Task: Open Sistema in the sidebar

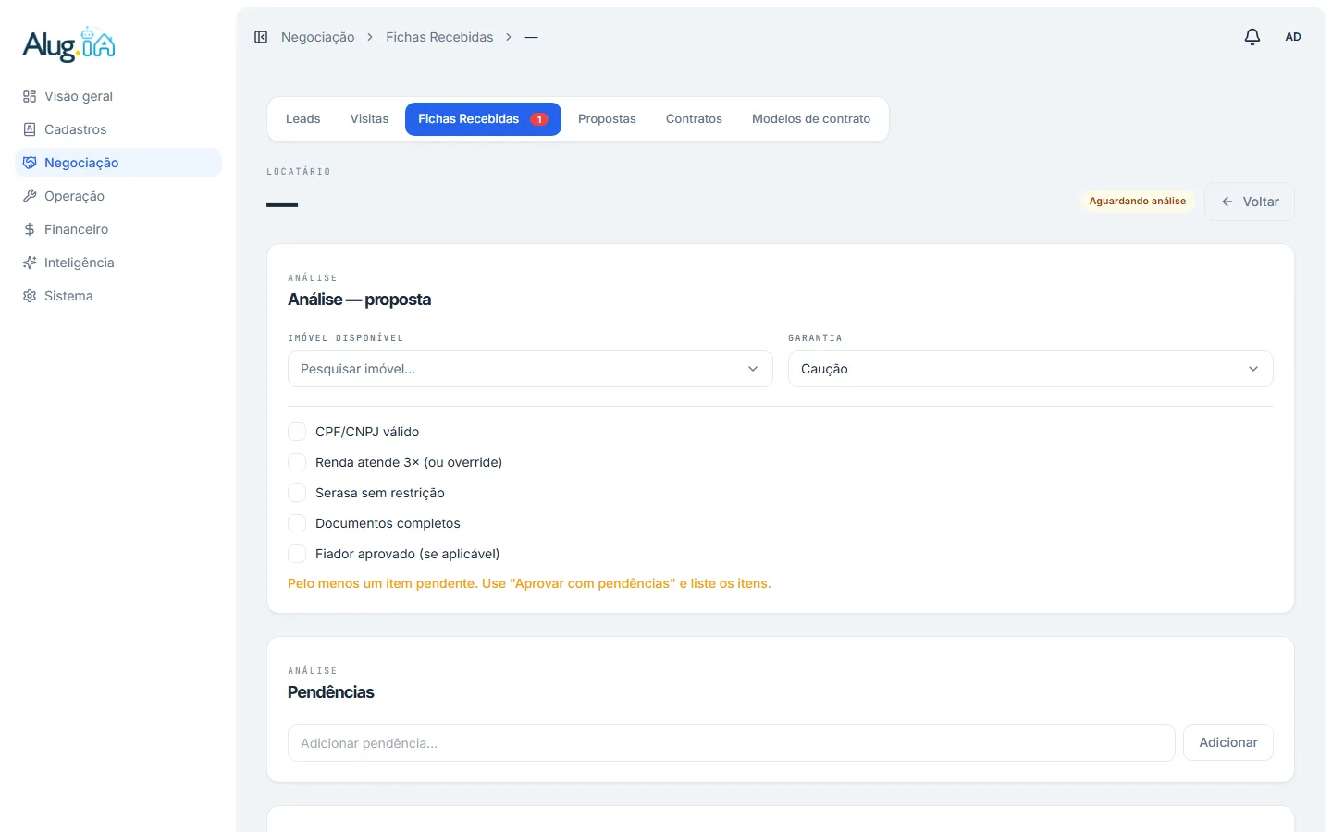Action: point(118,296)
